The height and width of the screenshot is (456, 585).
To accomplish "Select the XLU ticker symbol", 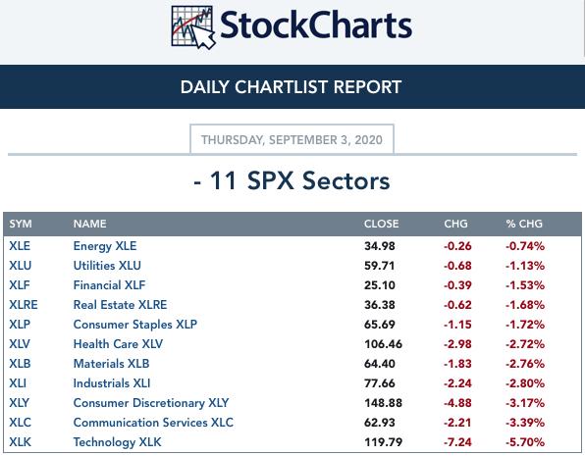I will tap(21, 266).
